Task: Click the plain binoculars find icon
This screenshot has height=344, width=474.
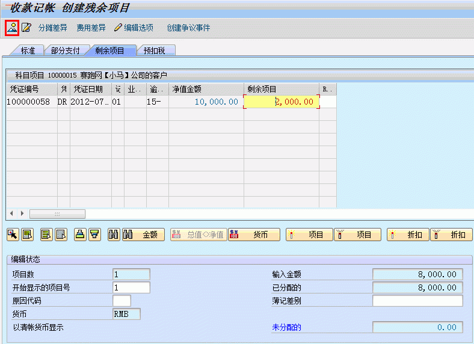Action: pyautogui.click(x=114, y=235)
